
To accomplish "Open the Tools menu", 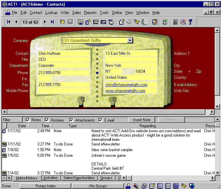I will click(104, 13).
